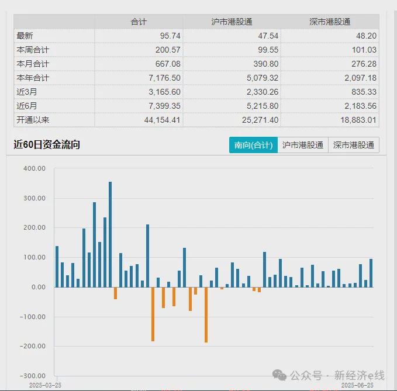Click the value 18,883.01 in the table
This screenshot has width=397, height=391.
(x=358, y=120)
